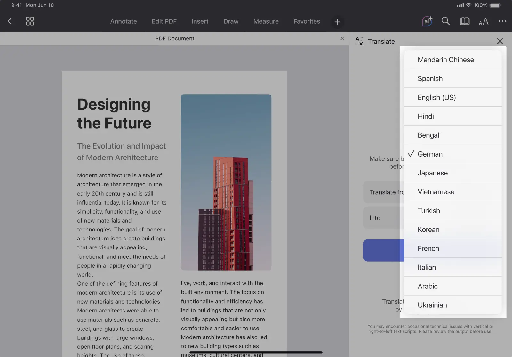Tap the back arrow icon
512x357 pixels.
pos(10,21)
